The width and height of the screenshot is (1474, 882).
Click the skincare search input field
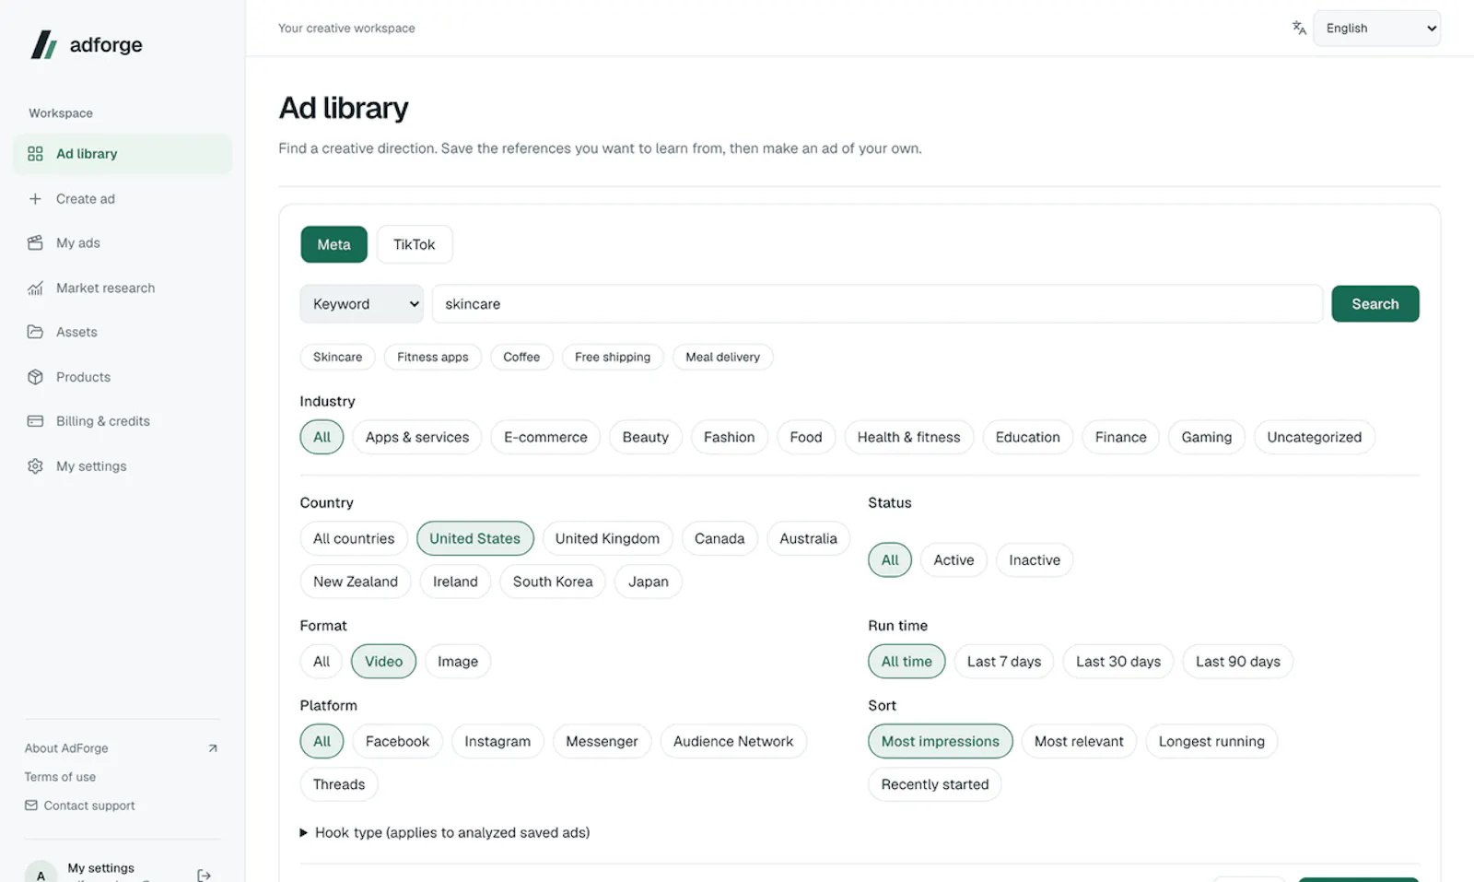click(x=877, y=304)
